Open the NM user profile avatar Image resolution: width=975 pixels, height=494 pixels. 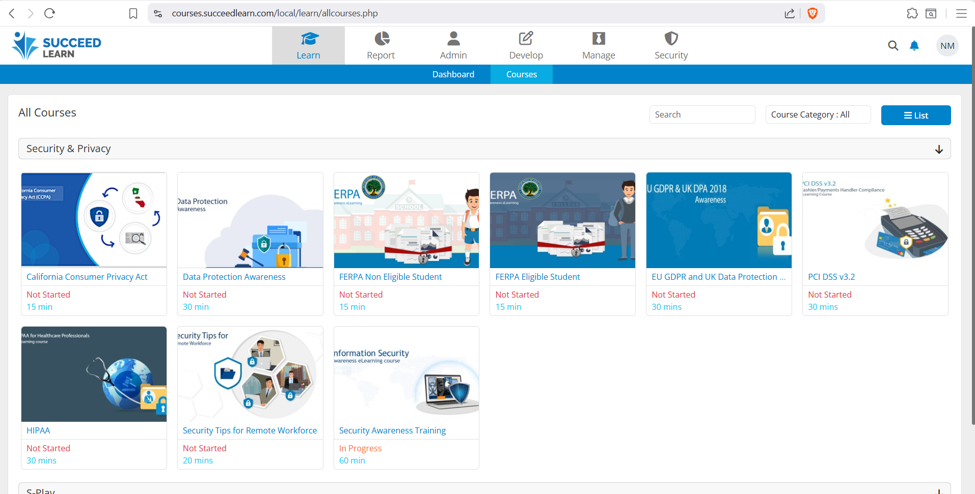[x=947, y=46]
